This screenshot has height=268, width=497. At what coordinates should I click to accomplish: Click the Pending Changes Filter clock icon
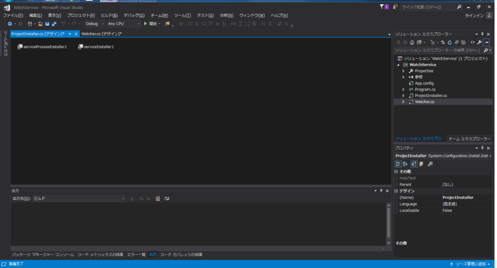click(432, 42)
